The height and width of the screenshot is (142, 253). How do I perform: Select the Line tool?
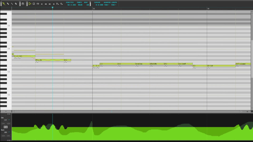[x=12, y=3]
